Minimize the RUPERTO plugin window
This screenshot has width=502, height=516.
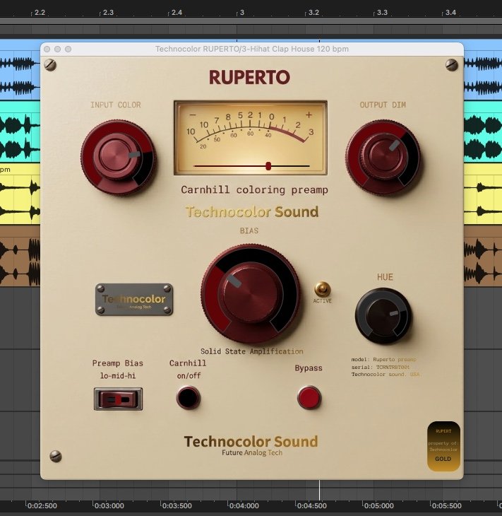click(57, 49)
